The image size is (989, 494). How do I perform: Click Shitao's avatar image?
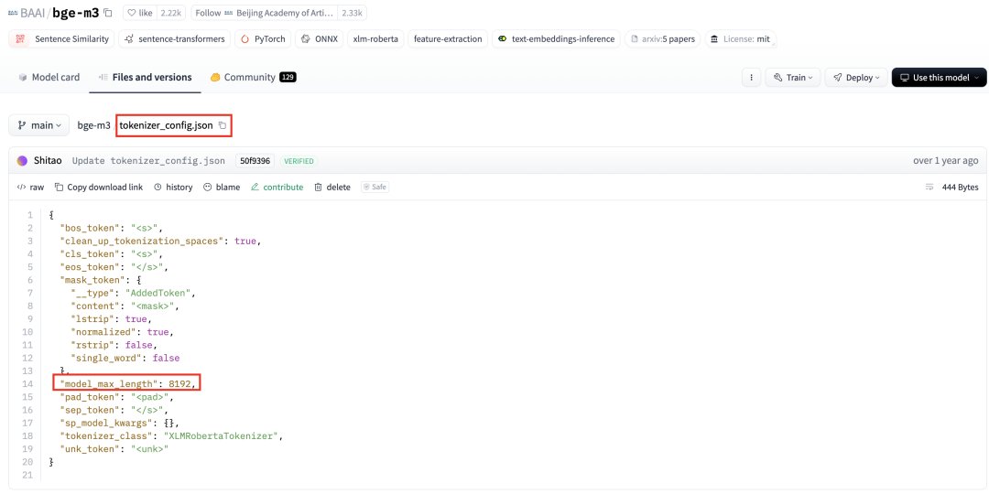click(23, 161)
